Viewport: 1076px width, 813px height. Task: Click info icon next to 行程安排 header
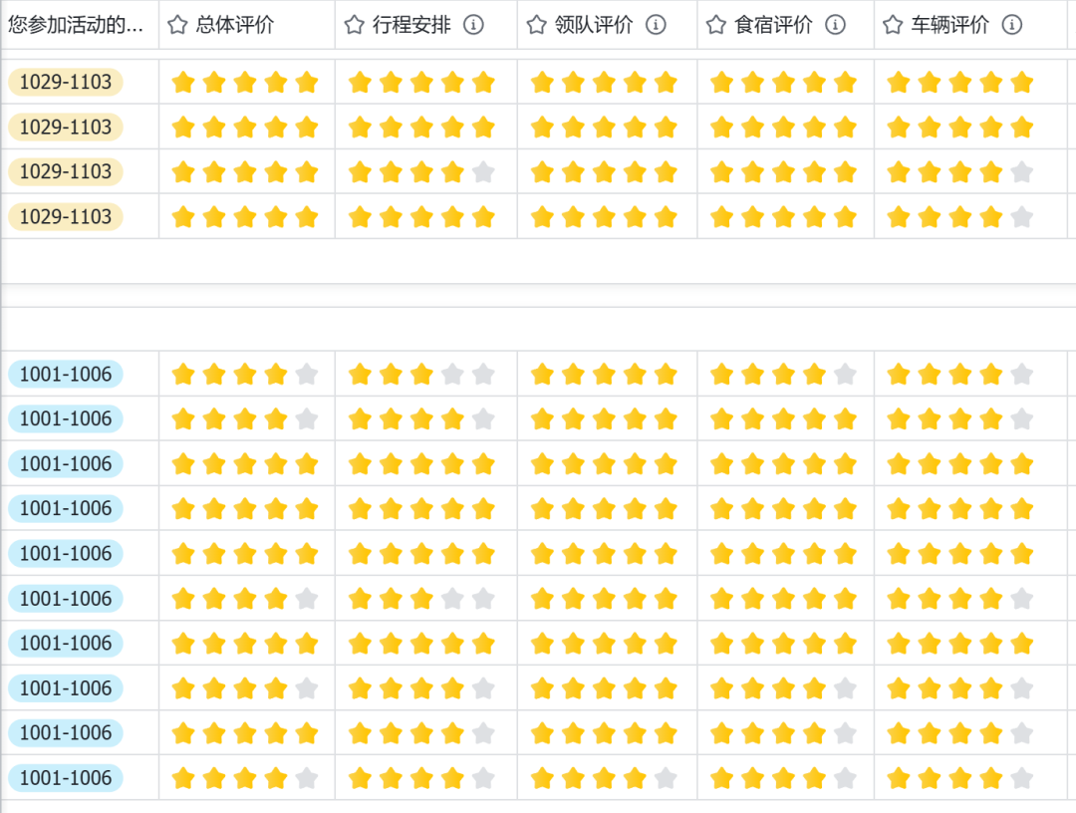click(473, 25)
